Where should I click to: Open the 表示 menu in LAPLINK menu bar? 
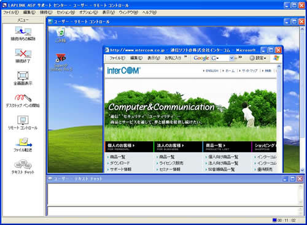(109, 12)
